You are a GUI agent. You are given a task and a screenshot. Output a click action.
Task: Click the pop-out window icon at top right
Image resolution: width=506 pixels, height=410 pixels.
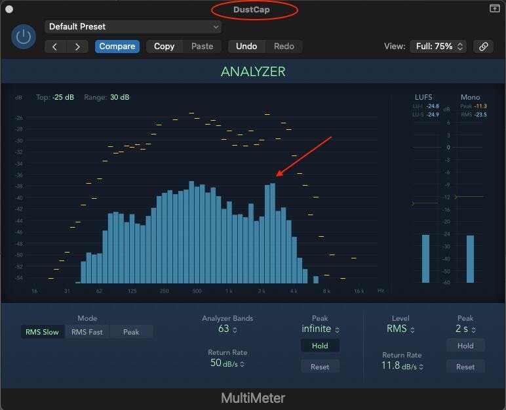point(494,9)
